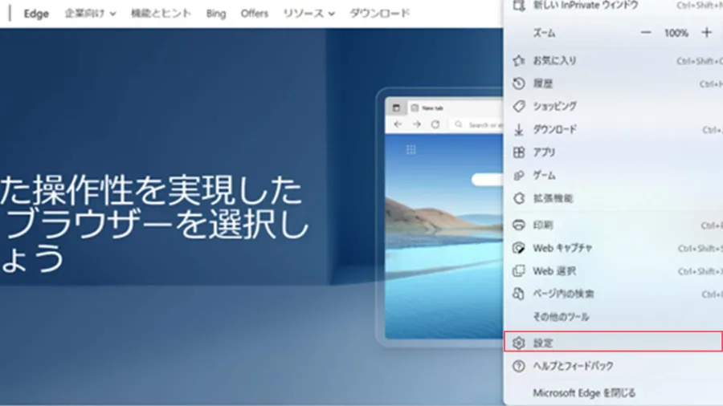
Task: Click the mockup browser search address field
Action: 477,124
